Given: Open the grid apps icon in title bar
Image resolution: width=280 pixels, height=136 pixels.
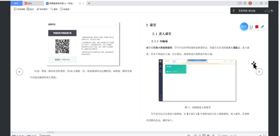Looking at the screenshot, I should pyautogui.click(x=245, y=3).
